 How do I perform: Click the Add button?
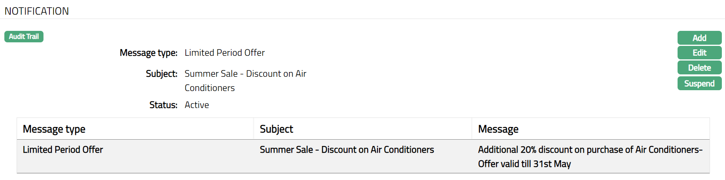[x=699, y=38]
